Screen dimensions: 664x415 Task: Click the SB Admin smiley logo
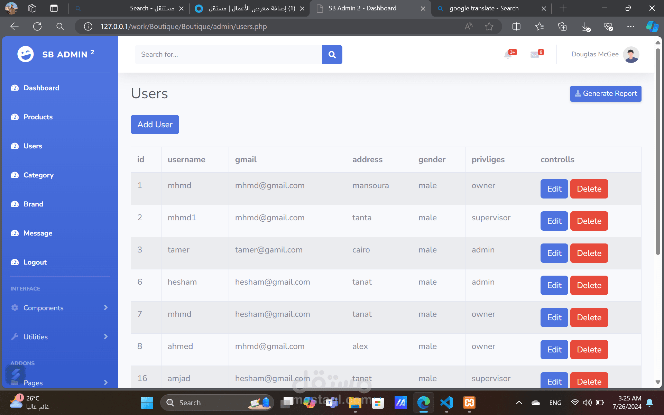[26, 54]
